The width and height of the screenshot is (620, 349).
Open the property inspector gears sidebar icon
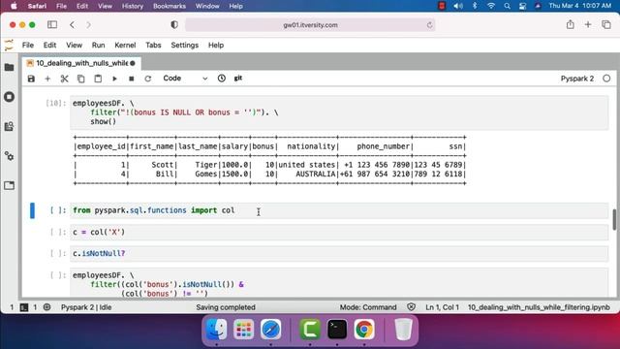[x=9, y=156]
